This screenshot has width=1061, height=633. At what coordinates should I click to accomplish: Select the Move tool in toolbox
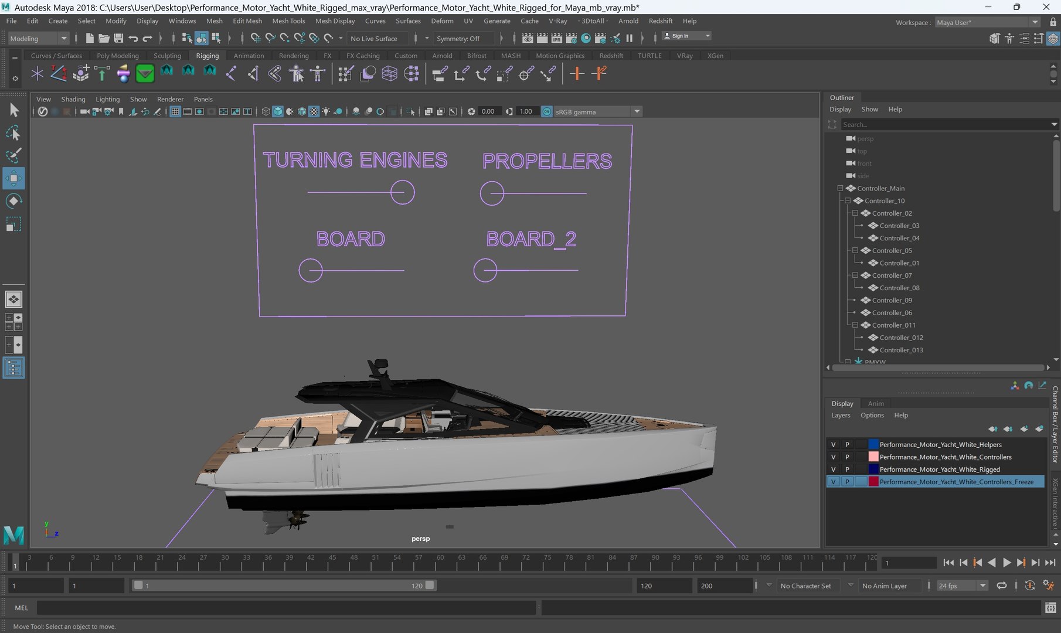pos(13,178)
